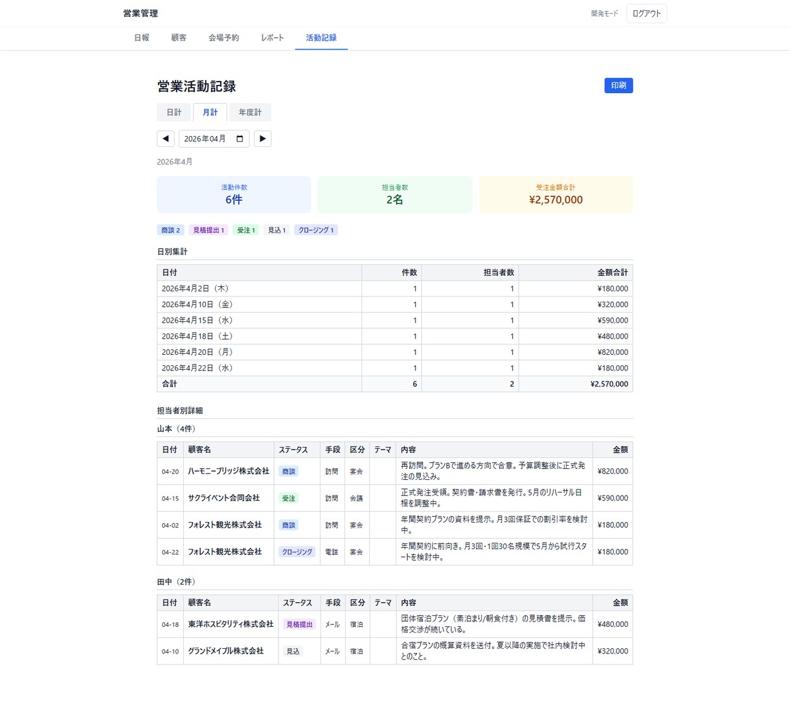This screenshot has height=702, width=790.
Task: Click the 商談 badge in the 04-20 row
Action: pos(289,471)
